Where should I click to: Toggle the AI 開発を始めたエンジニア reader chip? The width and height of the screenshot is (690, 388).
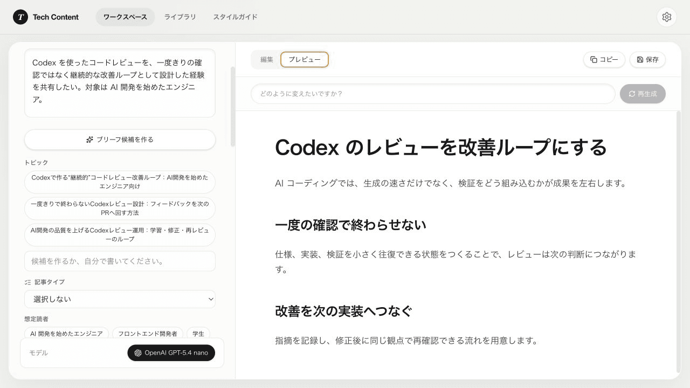coord(66,334)
